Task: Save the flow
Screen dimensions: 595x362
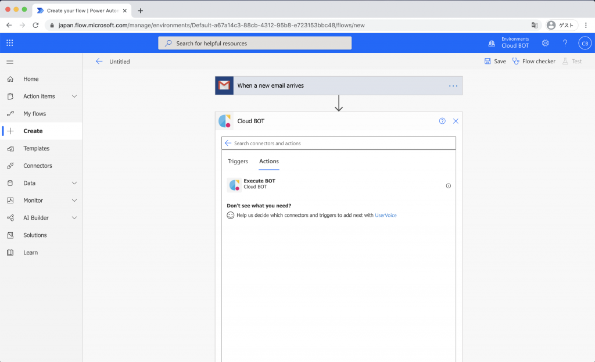Action: click(495, 62)
